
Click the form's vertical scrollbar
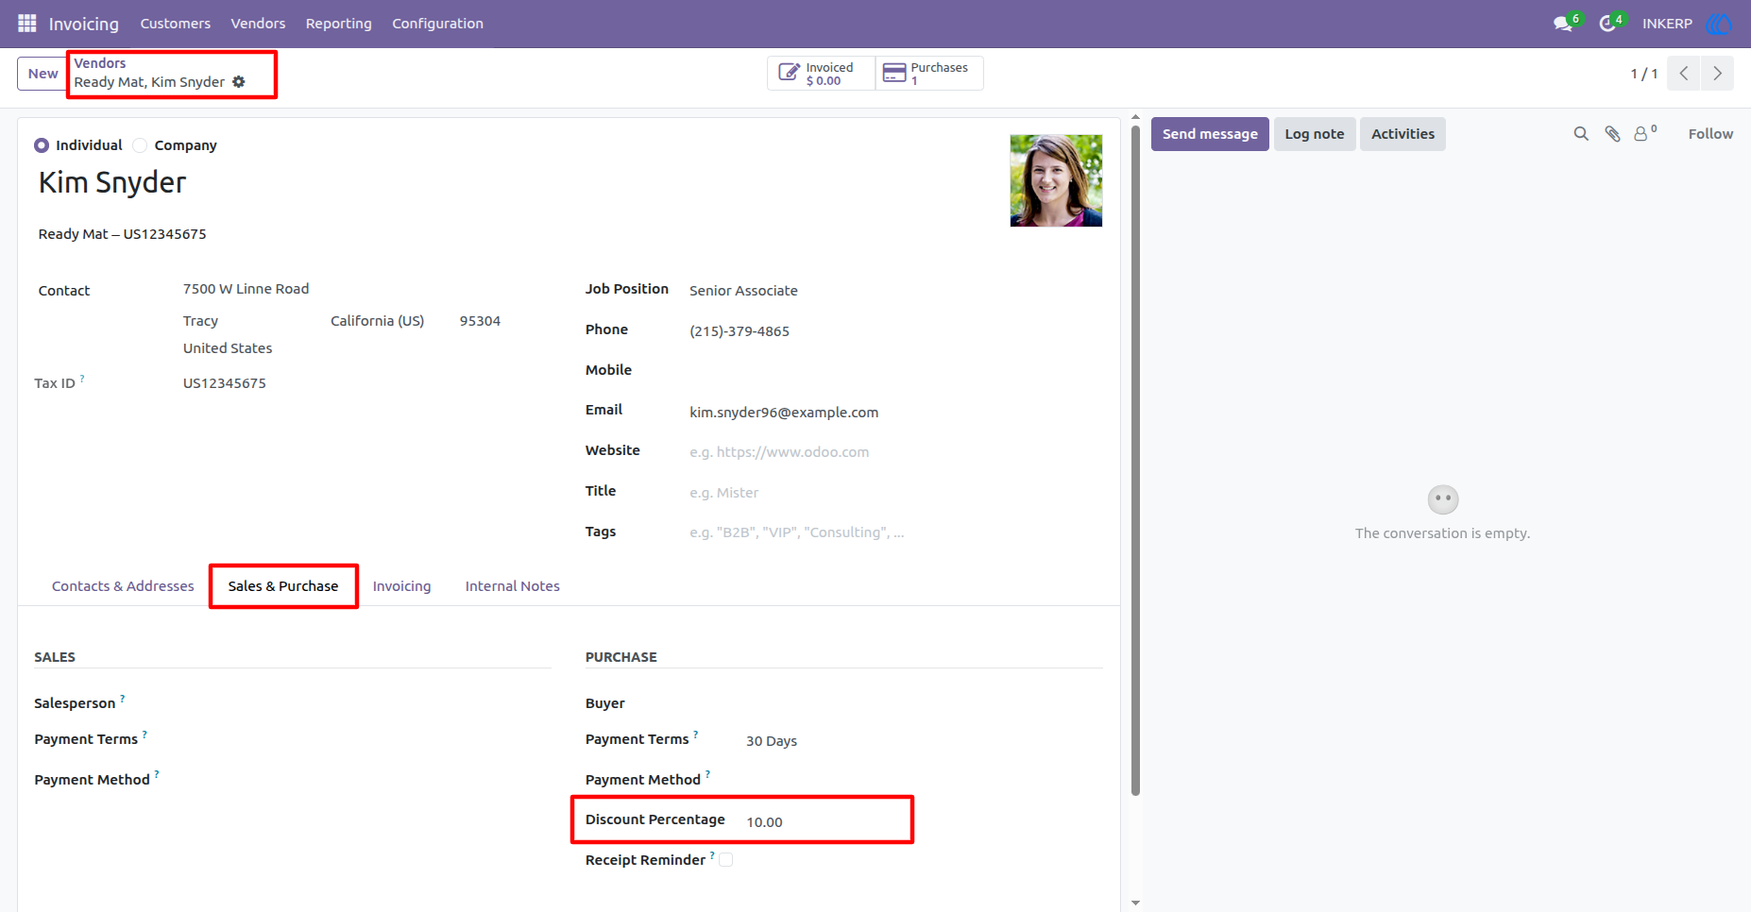pyautogui.click(x=1135, y=461)
